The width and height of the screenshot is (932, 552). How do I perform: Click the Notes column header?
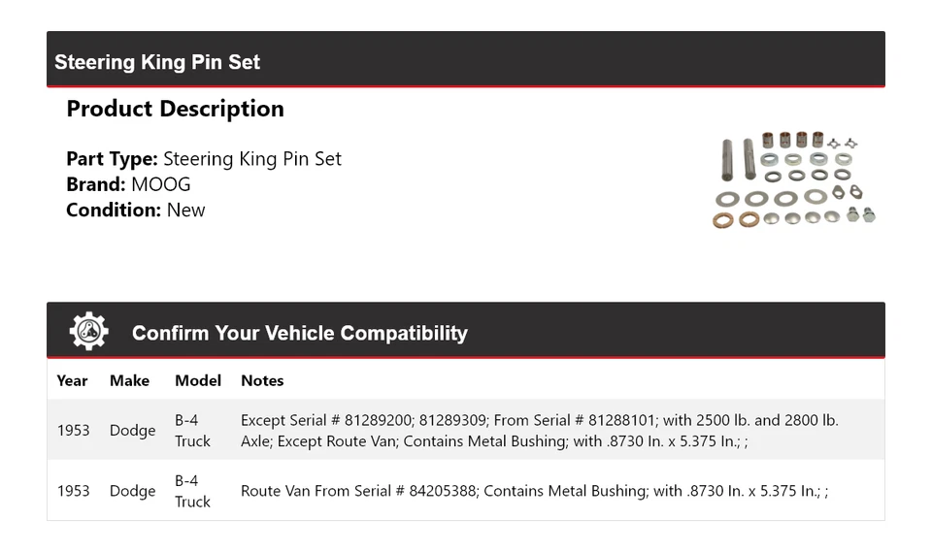(262, 380)
